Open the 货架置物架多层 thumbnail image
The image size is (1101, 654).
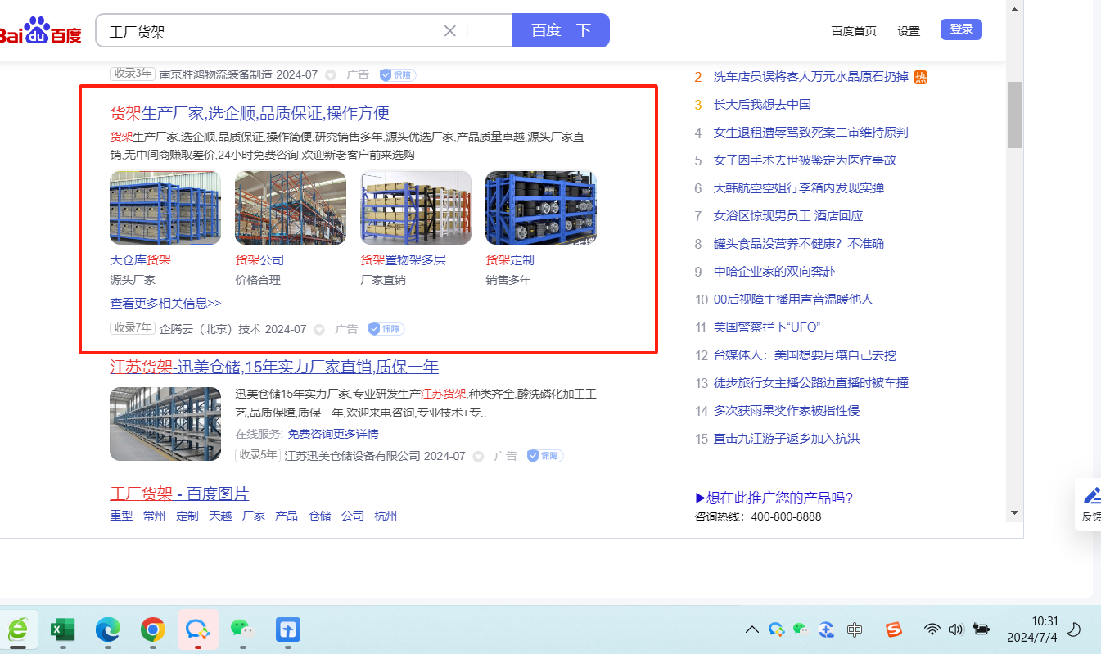coord(416,207)
